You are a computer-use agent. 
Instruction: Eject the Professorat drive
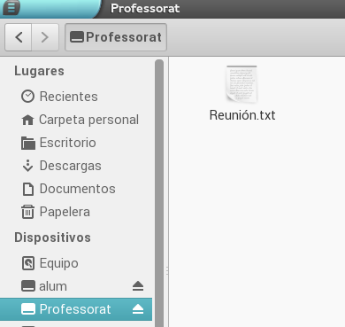pos(138,309)
